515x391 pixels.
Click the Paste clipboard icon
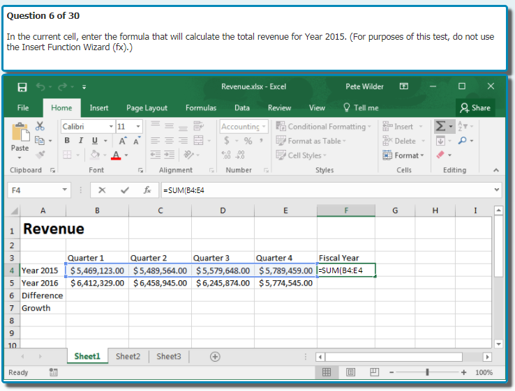click(20, 133)
